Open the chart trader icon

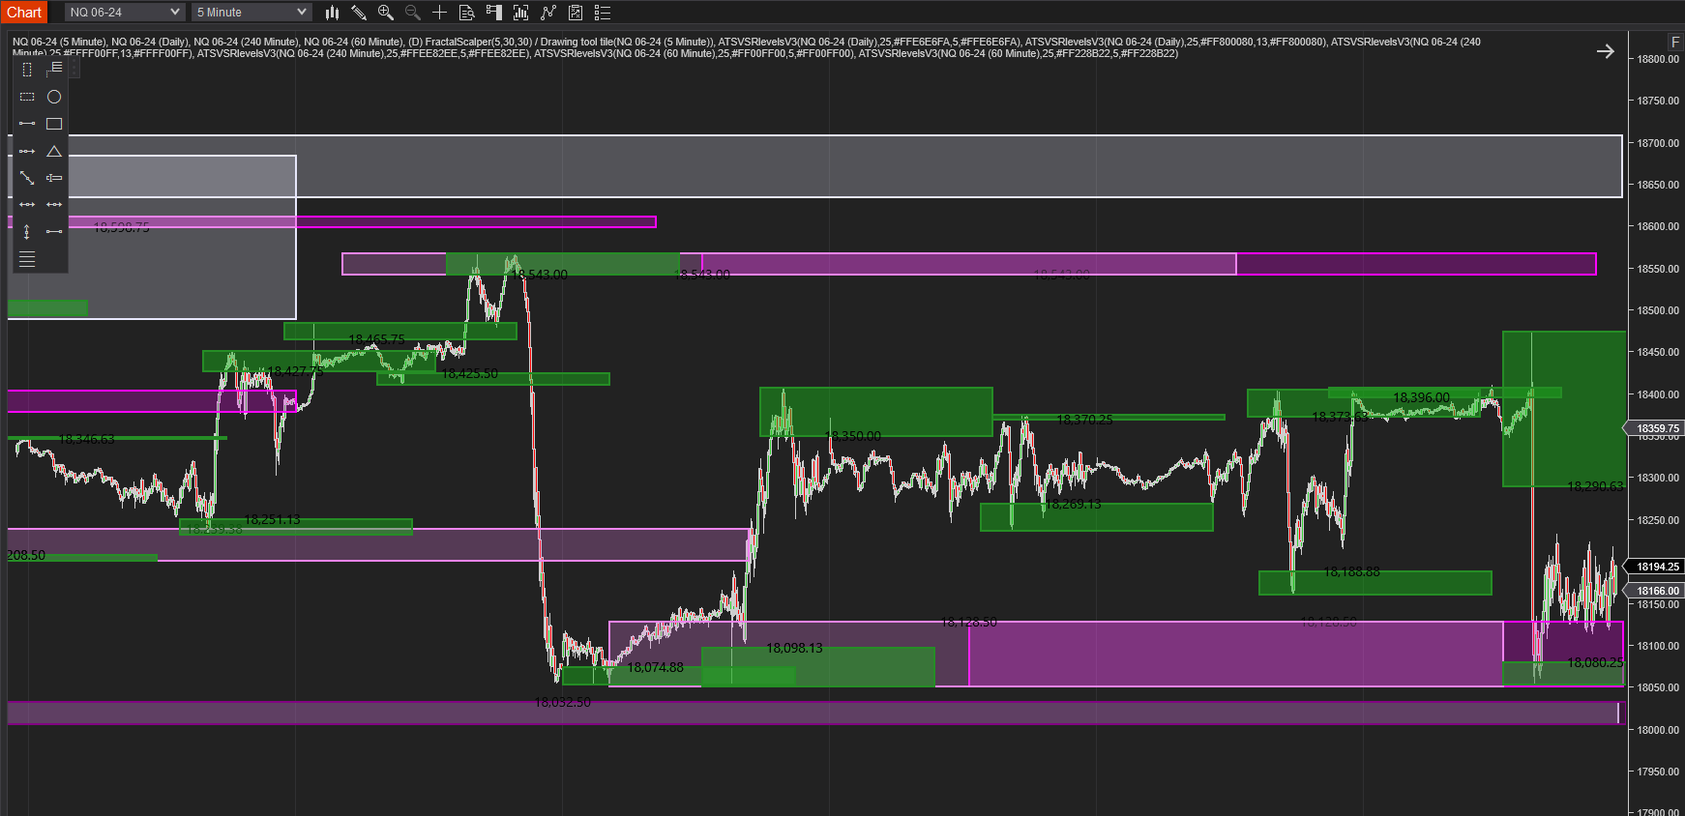(493, 13)
